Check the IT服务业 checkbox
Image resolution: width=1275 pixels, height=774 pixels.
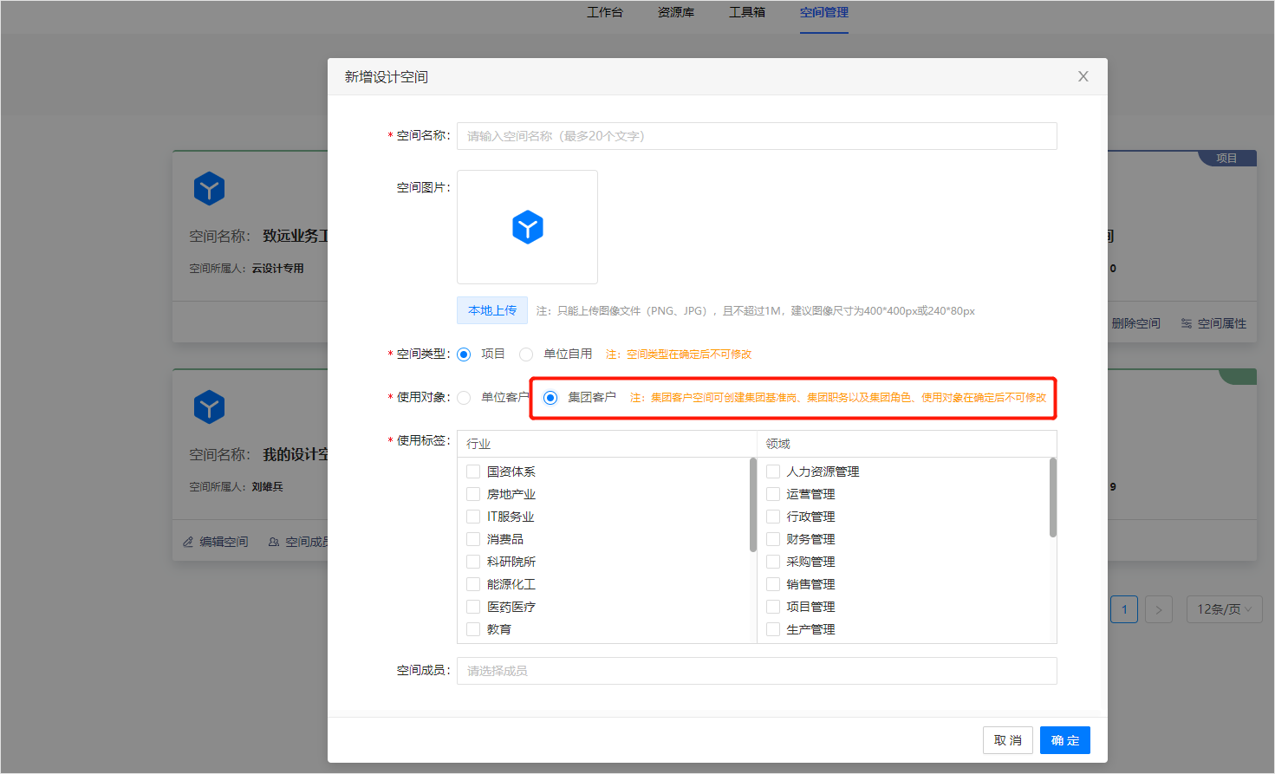coord(473,517)
